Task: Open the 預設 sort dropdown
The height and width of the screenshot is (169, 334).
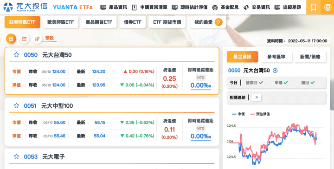Action: [x=50, y=38]
